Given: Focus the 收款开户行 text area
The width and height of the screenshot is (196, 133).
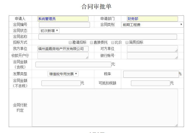Looking at the screenshot, I should [63, 56].
